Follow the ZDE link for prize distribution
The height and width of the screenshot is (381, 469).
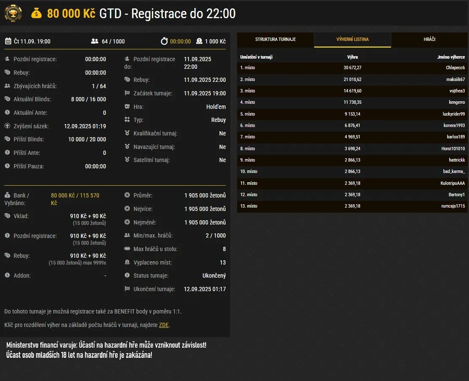point(164,325)
